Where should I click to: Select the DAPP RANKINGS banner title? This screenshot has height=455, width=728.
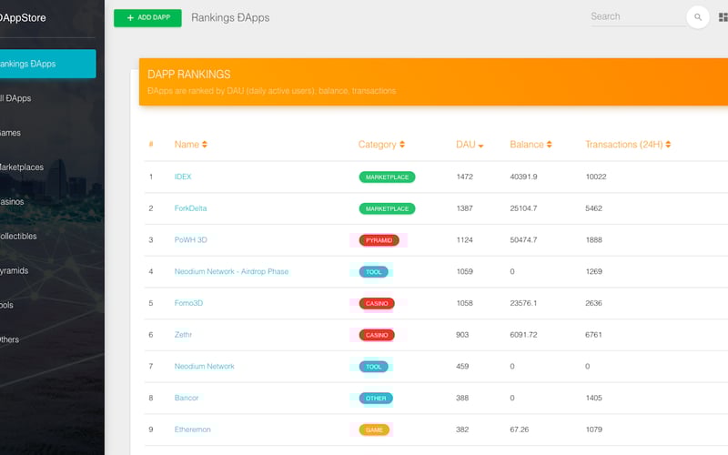pyautogui.click(x=189, y=75)
